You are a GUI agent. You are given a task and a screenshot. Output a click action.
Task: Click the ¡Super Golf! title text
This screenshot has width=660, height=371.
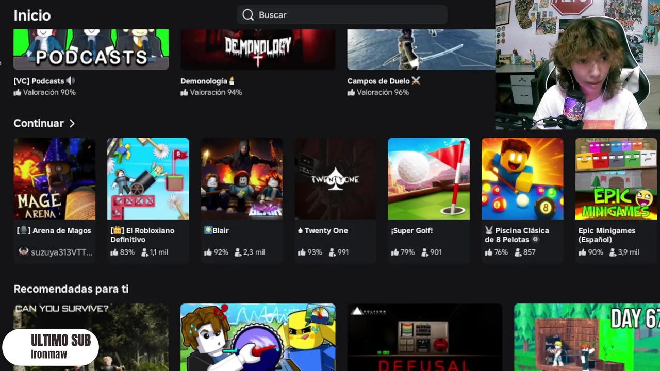click(412, 230)
